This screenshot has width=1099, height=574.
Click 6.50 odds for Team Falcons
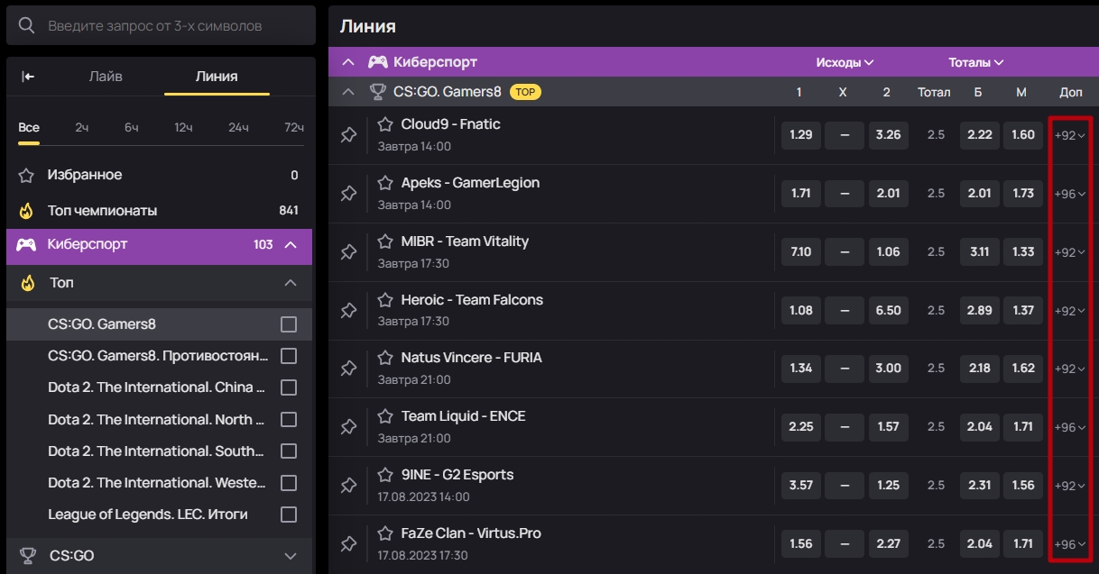[888, 310]
